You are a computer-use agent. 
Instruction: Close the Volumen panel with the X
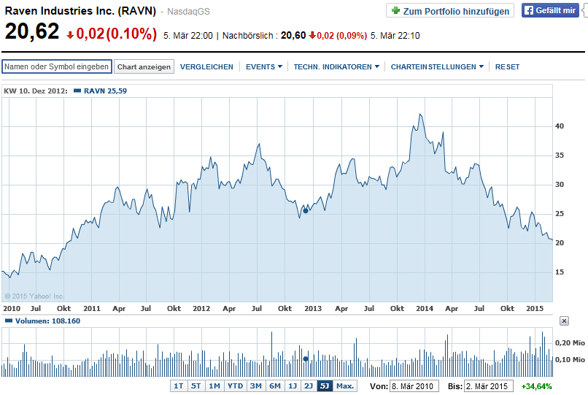point(564,321)
